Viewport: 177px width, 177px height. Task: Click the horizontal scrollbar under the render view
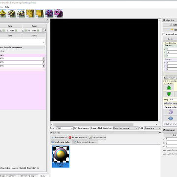point(93,124)
